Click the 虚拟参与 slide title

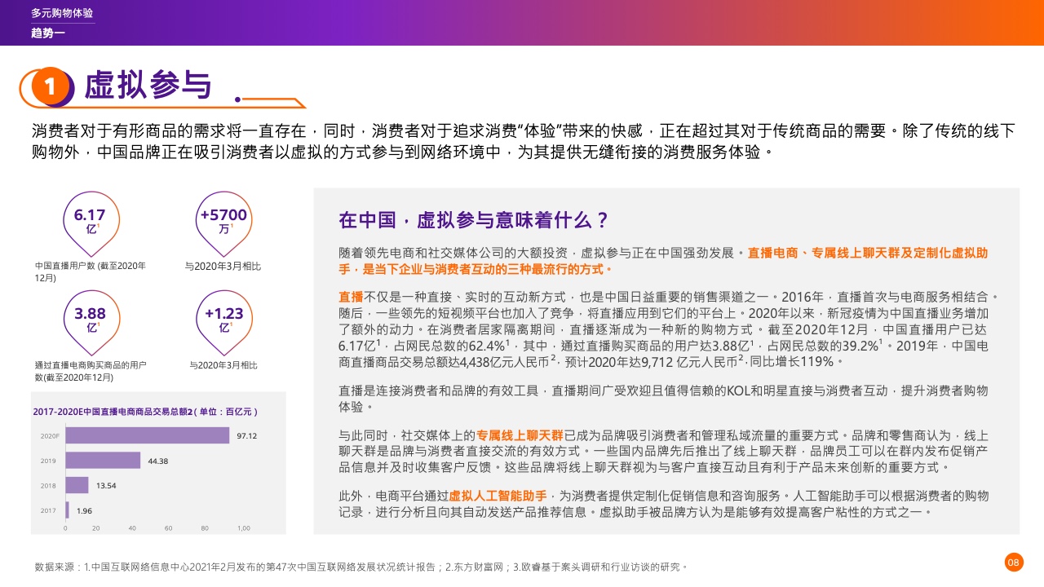(148, 86)
